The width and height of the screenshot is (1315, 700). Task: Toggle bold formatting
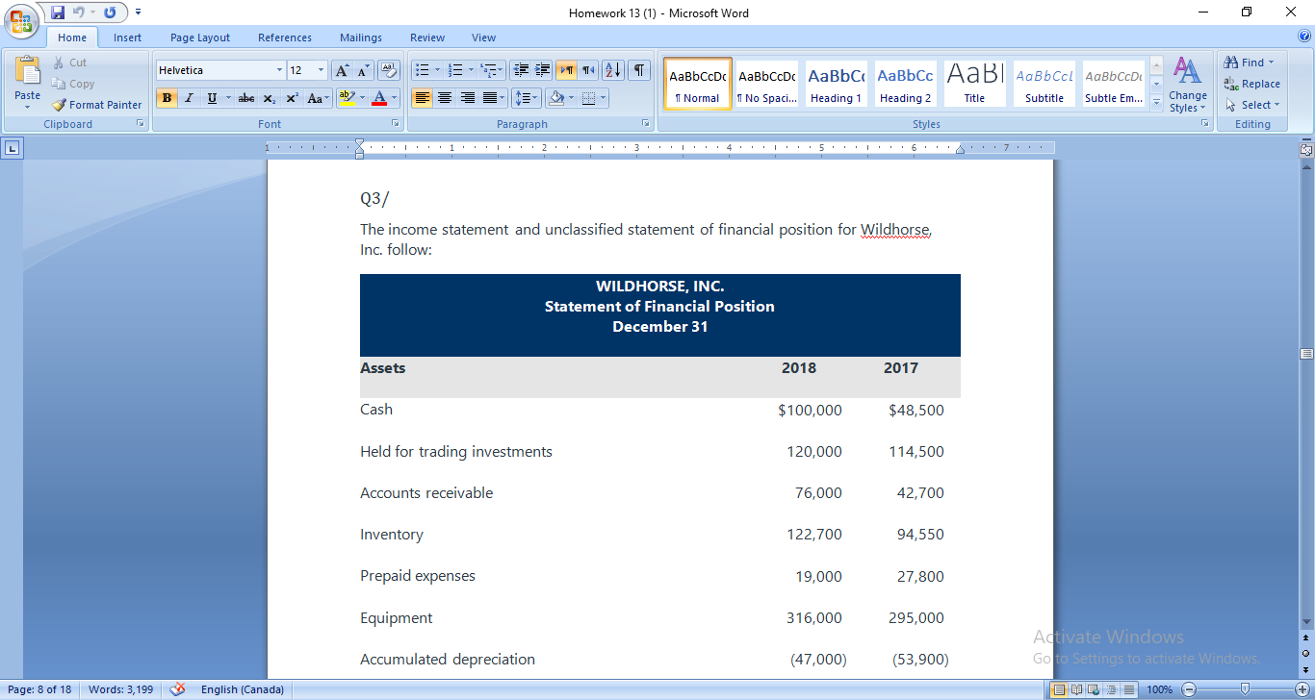[167, 97]
